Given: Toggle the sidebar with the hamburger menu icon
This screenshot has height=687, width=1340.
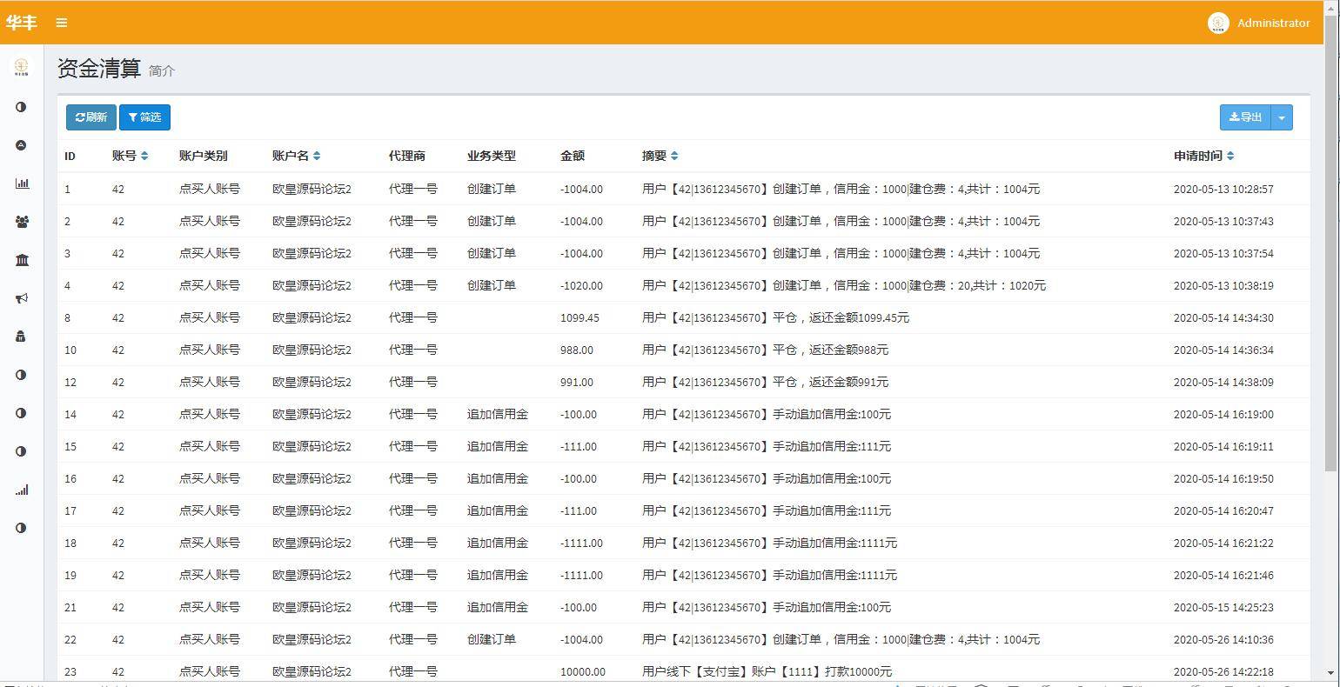Looking at the screenshot, I should 61,23.
